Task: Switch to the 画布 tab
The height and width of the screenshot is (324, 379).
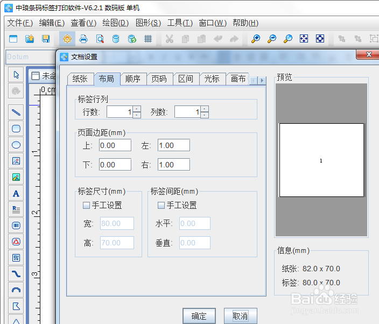Action: pyautogui.click(x=238, y=79)
